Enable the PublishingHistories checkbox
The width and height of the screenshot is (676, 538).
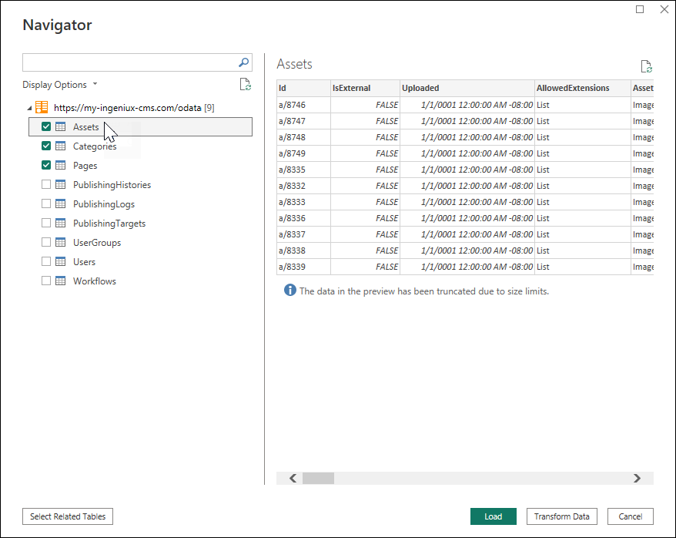pos(46,184)
